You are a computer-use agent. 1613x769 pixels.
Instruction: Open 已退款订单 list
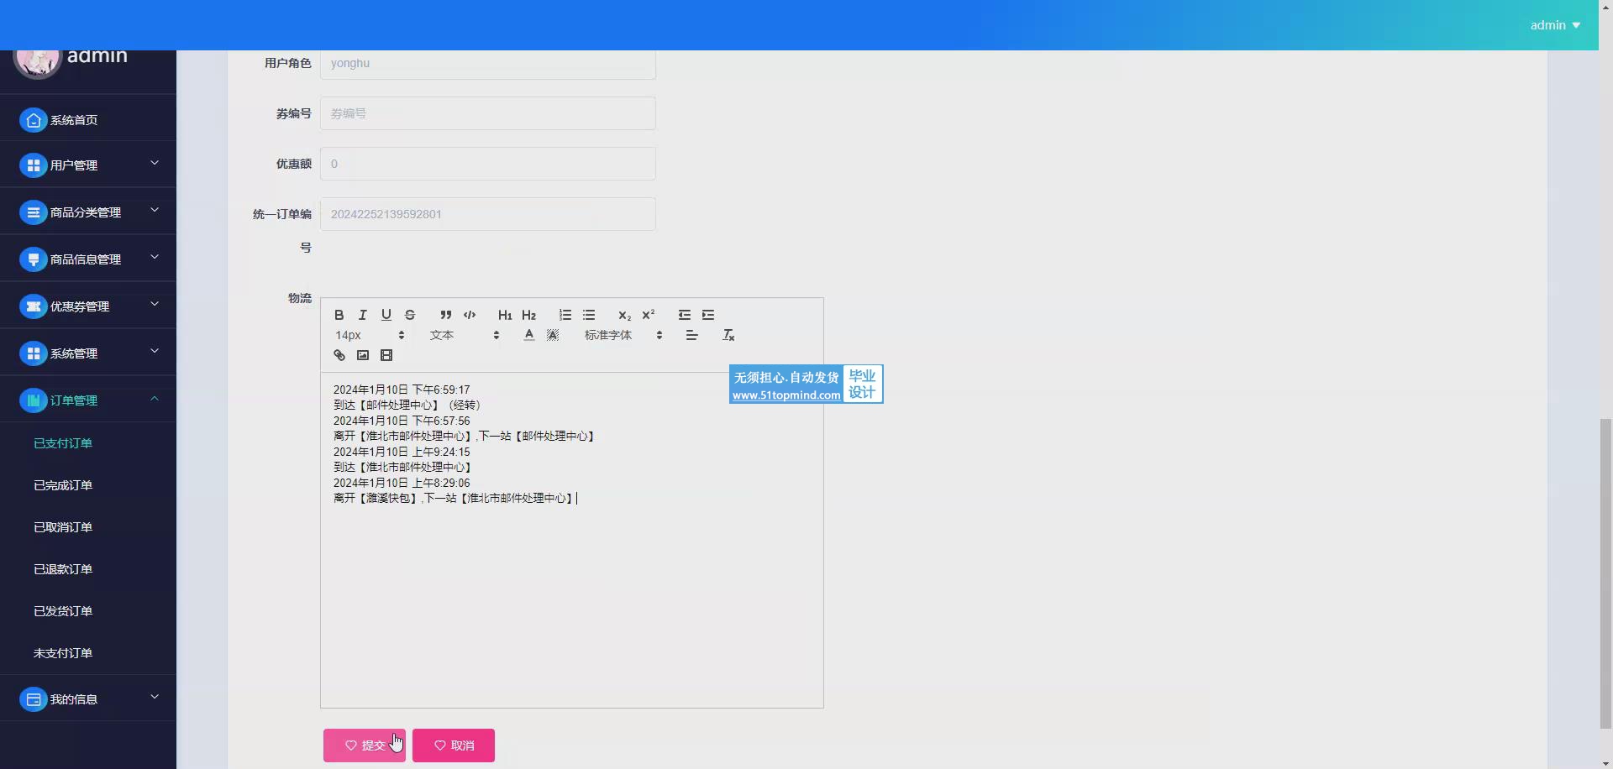(63, 569)
